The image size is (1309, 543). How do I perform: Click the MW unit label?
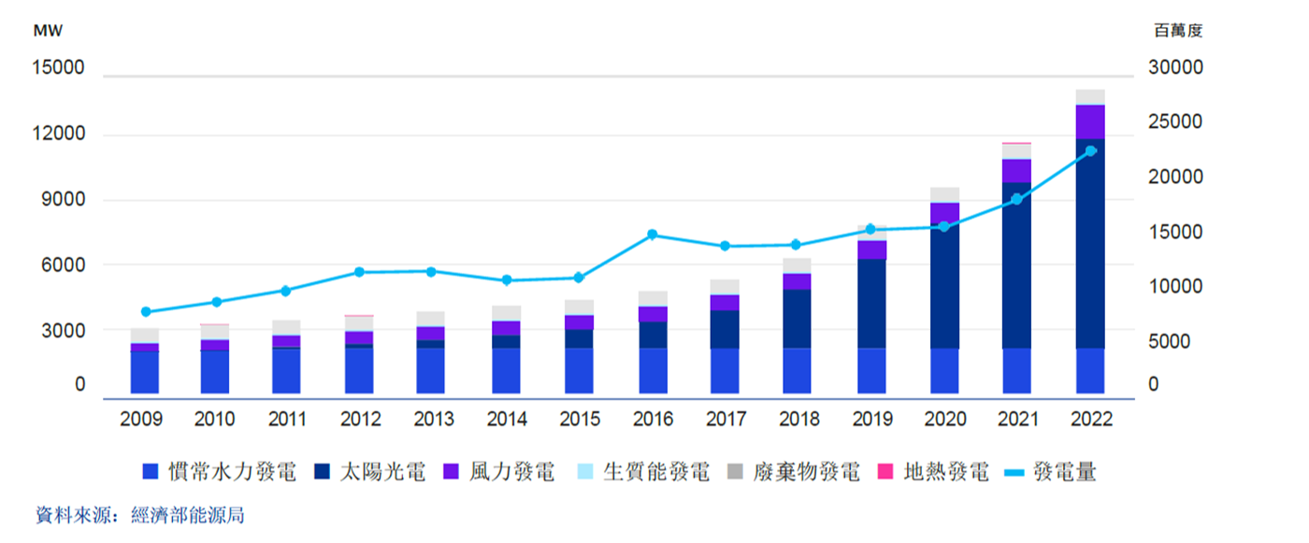48,30
